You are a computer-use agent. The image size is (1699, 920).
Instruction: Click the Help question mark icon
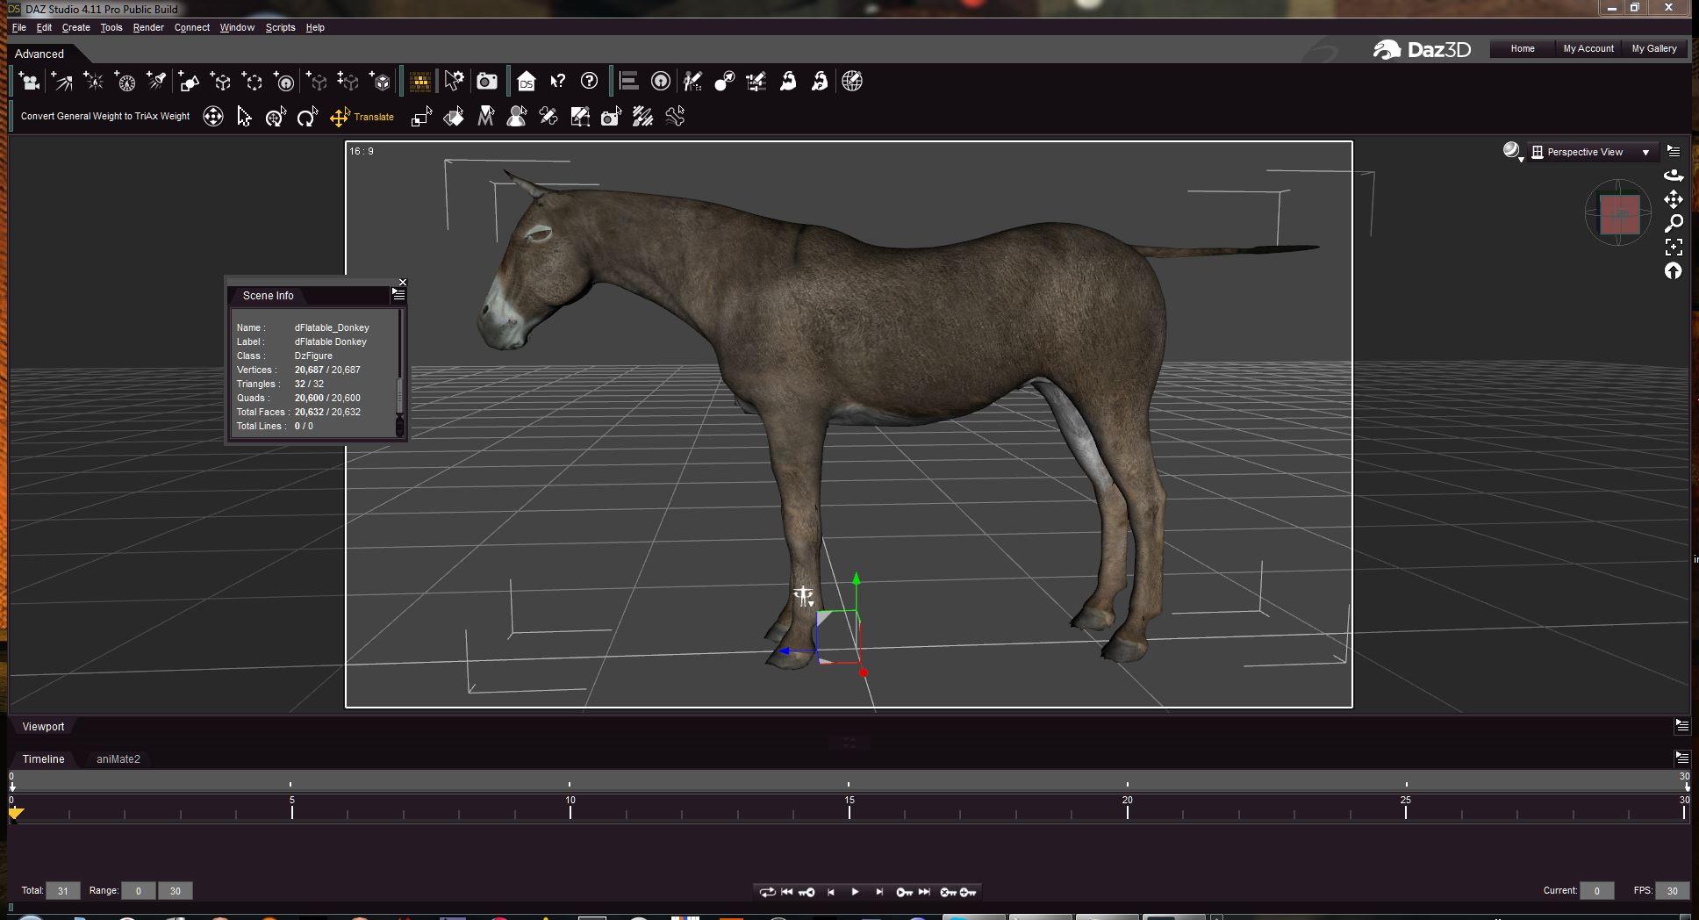590,82
